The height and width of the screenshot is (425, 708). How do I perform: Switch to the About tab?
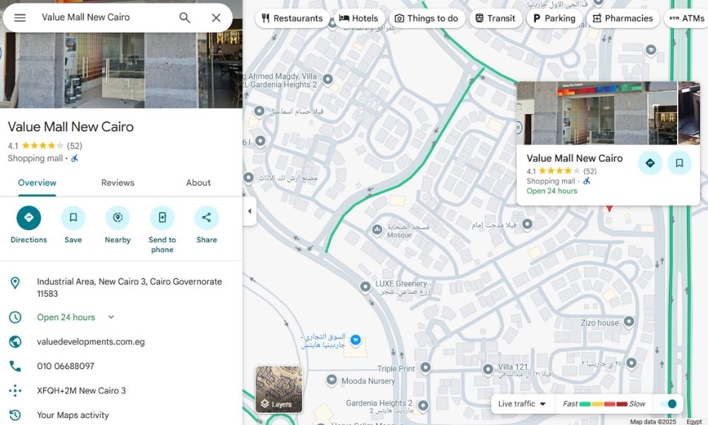[x=198, y=183]
